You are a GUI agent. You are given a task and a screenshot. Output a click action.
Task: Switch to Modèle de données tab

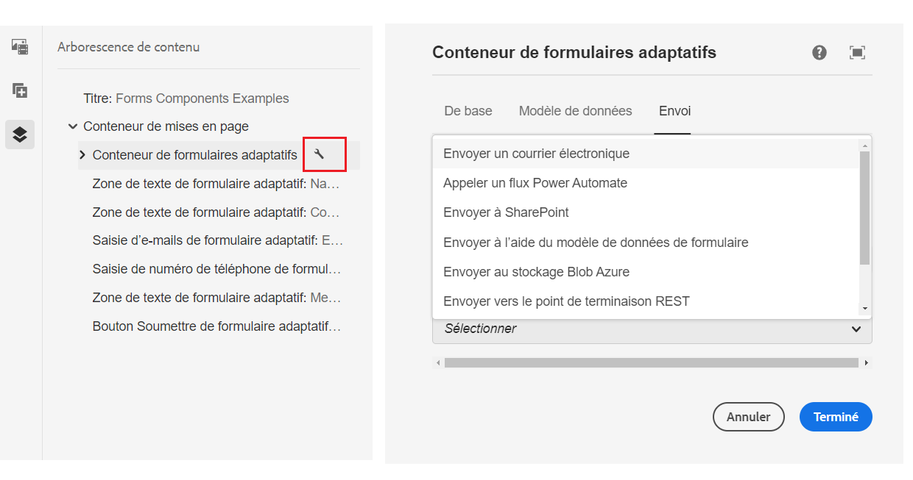(x=576, y=111)
